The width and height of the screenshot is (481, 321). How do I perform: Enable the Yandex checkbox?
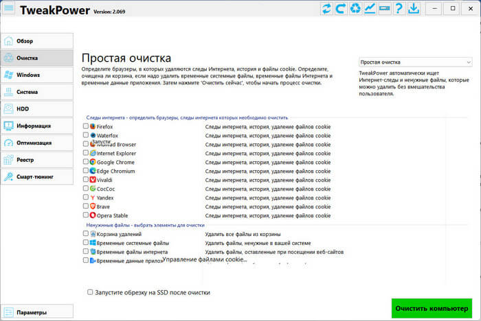tap(86, 197)
